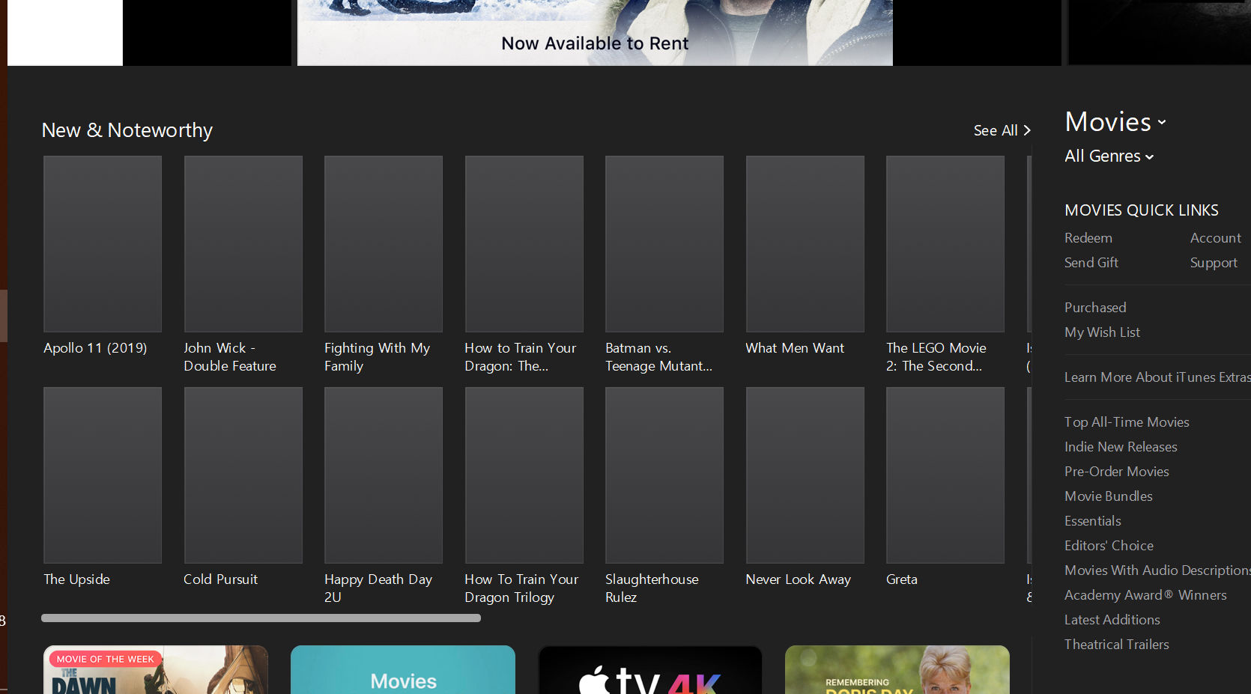Viewport: 1251px width, 694px height.
Task: Browse Movie Bundles
Action: point(1108,496)
